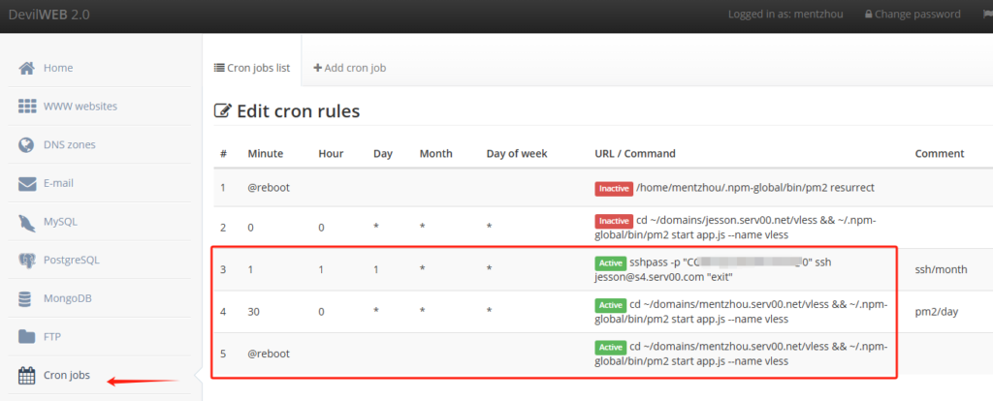The width and height of the screenshot is (993, 401).
Task: Click the Cron jobs calendar icon
Action: [27, 375]
